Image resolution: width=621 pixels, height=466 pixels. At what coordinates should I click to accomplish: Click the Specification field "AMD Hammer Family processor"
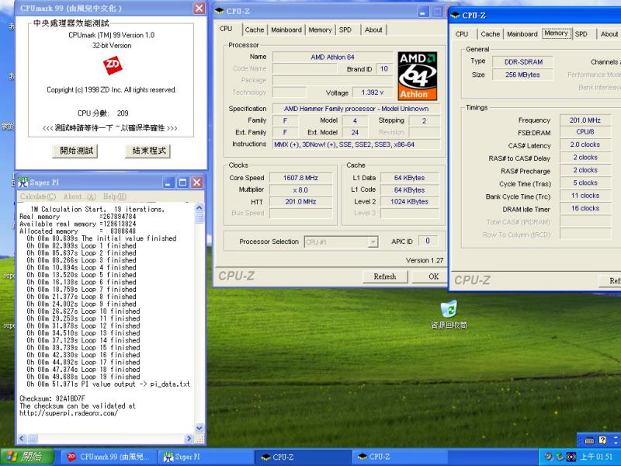coord(356,109)
